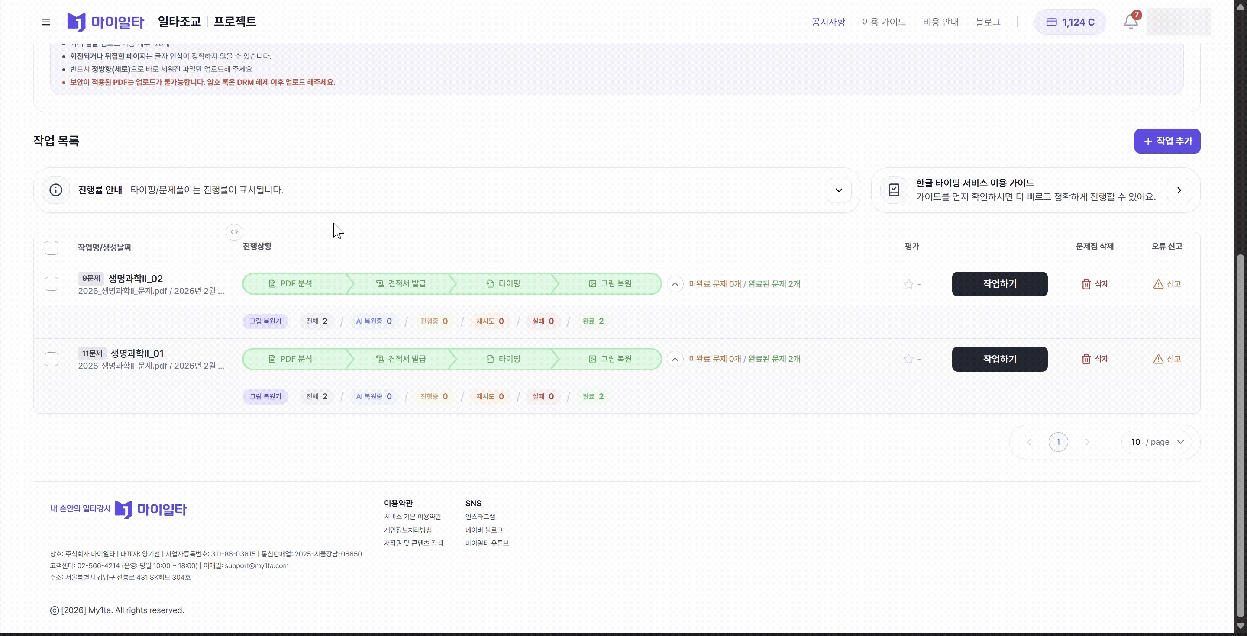Open the 한글 타이핑 서비스 이용 가이드 arrow
Viewport: 1247px width, 636px height.
(1179, 190)
